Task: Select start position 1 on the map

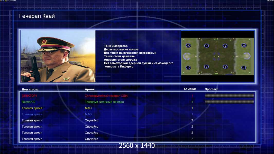Action: [x=188, y=68]
